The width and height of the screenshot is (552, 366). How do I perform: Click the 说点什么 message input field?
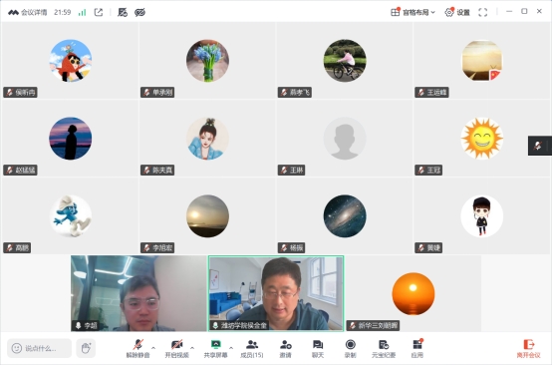point(40,348)
